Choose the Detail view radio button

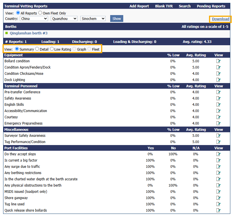[x=37, y=49]
